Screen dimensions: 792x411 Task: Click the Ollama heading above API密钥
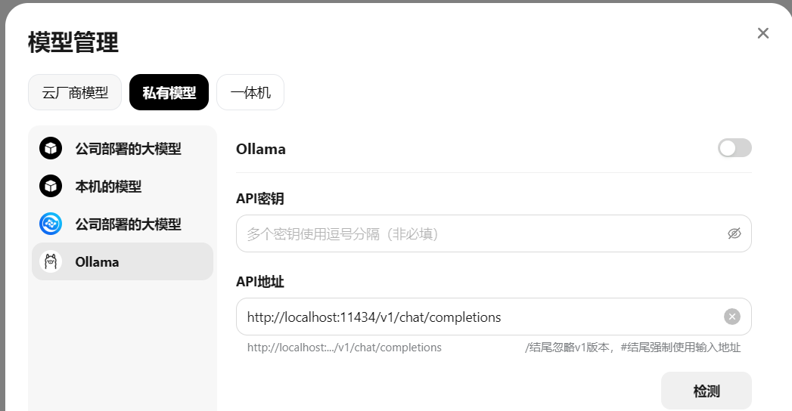click(261, 149)
